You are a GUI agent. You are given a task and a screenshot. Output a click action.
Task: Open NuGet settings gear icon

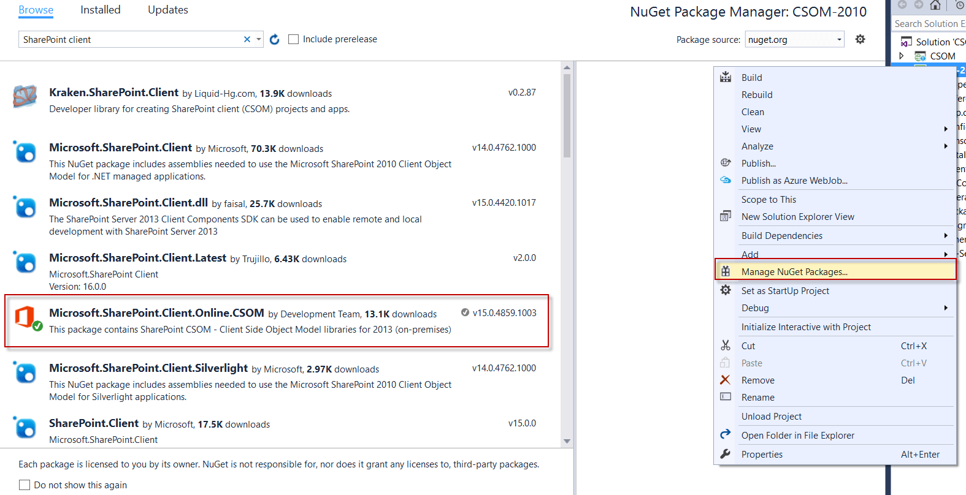click(861, 39)
